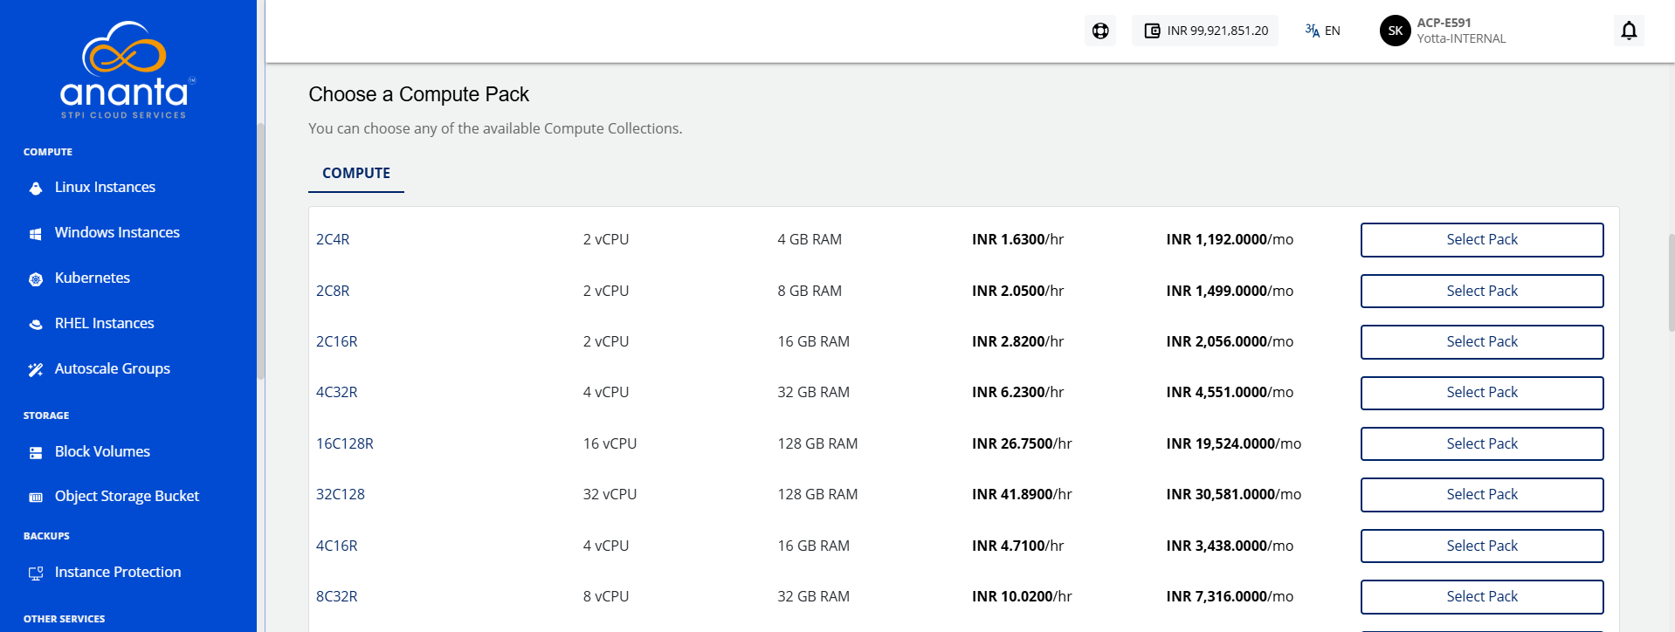Choose Select Pack for 2C16R

(x=1482, y=342)
